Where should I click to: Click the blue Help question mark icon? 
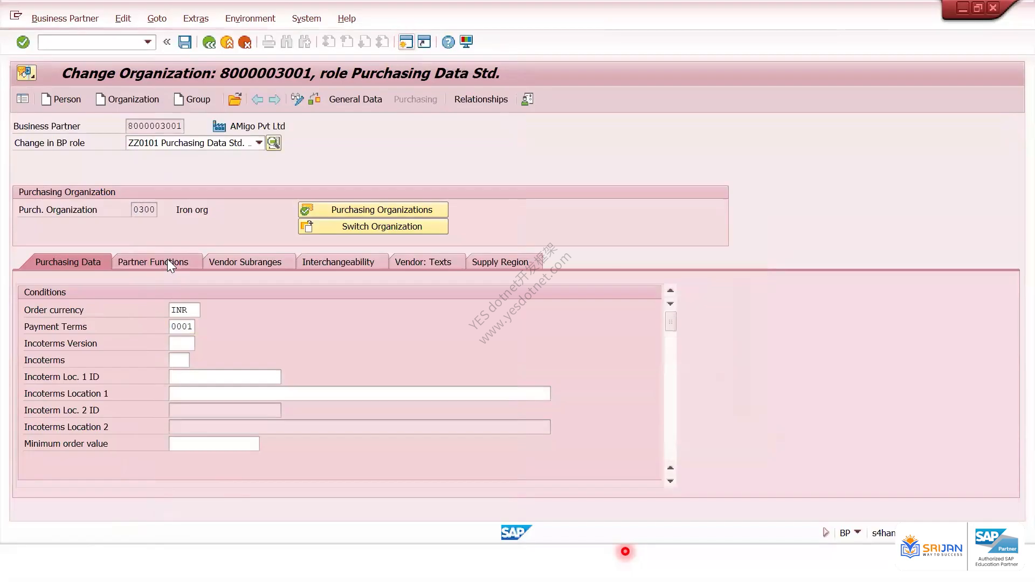tap(448, 42)
